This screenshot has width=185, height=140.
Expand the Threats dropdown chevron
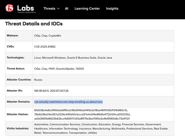[58, 9]
